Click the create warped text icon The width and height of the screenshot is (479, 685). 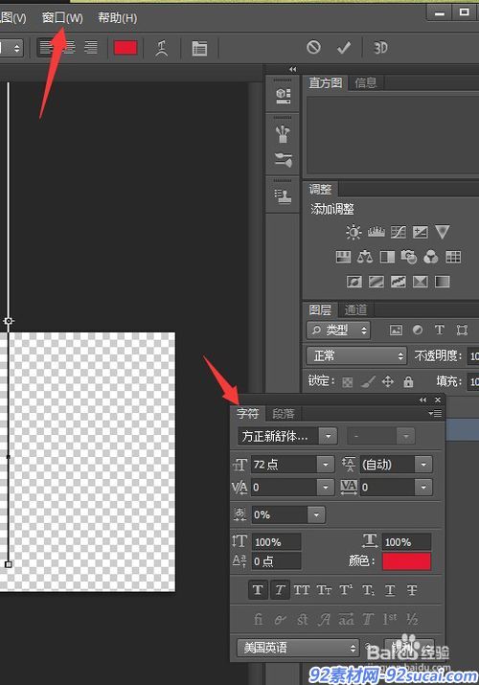[162, 48]
